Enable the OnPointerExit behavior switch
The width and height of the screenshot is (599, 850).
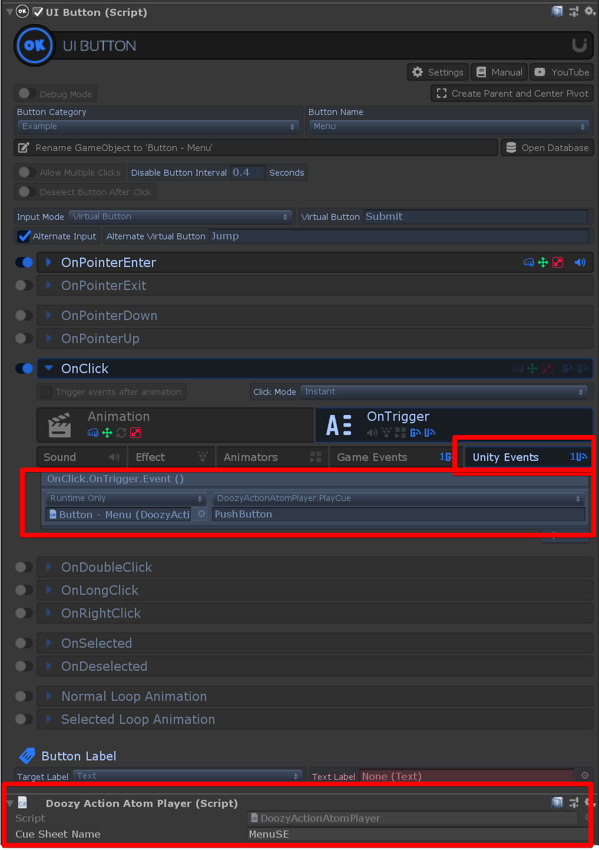(x=25, y=286)
